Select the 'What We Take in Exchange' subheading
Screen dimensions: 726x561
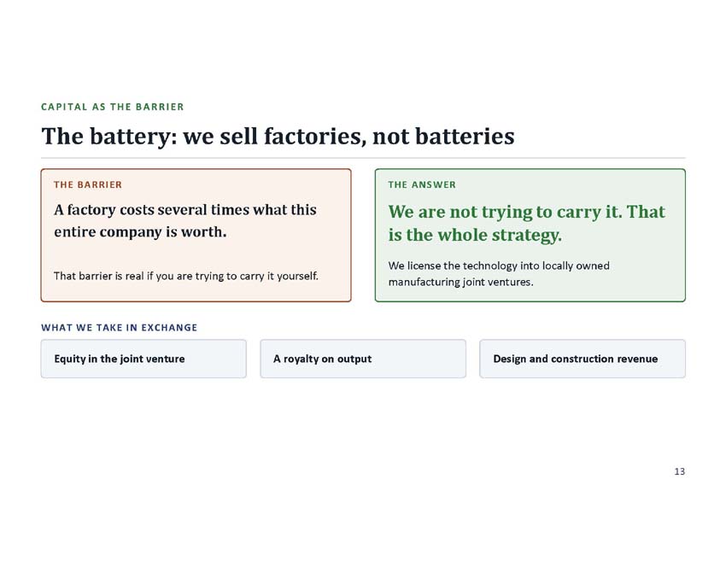click(119, 328)
